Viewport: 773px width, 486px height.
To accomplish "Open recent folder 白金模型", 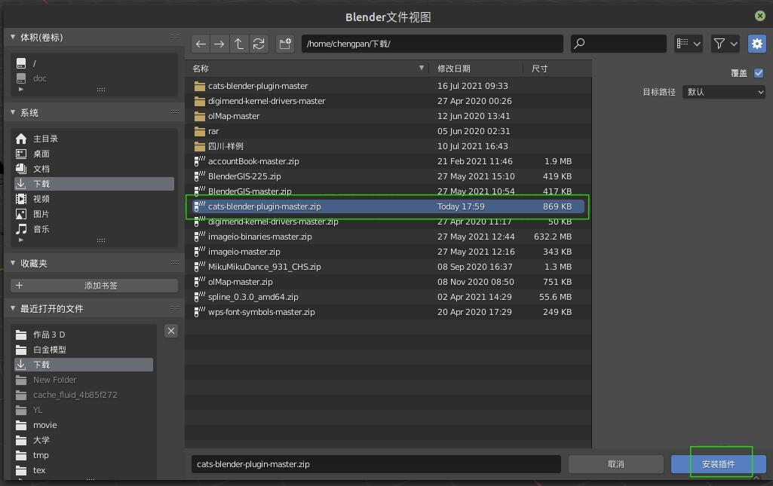I will tap(84, 350).
